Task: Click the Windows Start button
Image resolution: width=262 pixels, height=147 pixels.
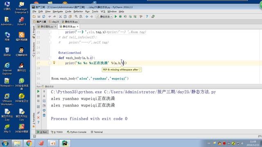Action: point(5,143)
